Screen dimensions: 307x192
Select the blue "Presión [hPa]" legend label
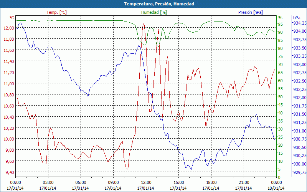coord(251,12)
